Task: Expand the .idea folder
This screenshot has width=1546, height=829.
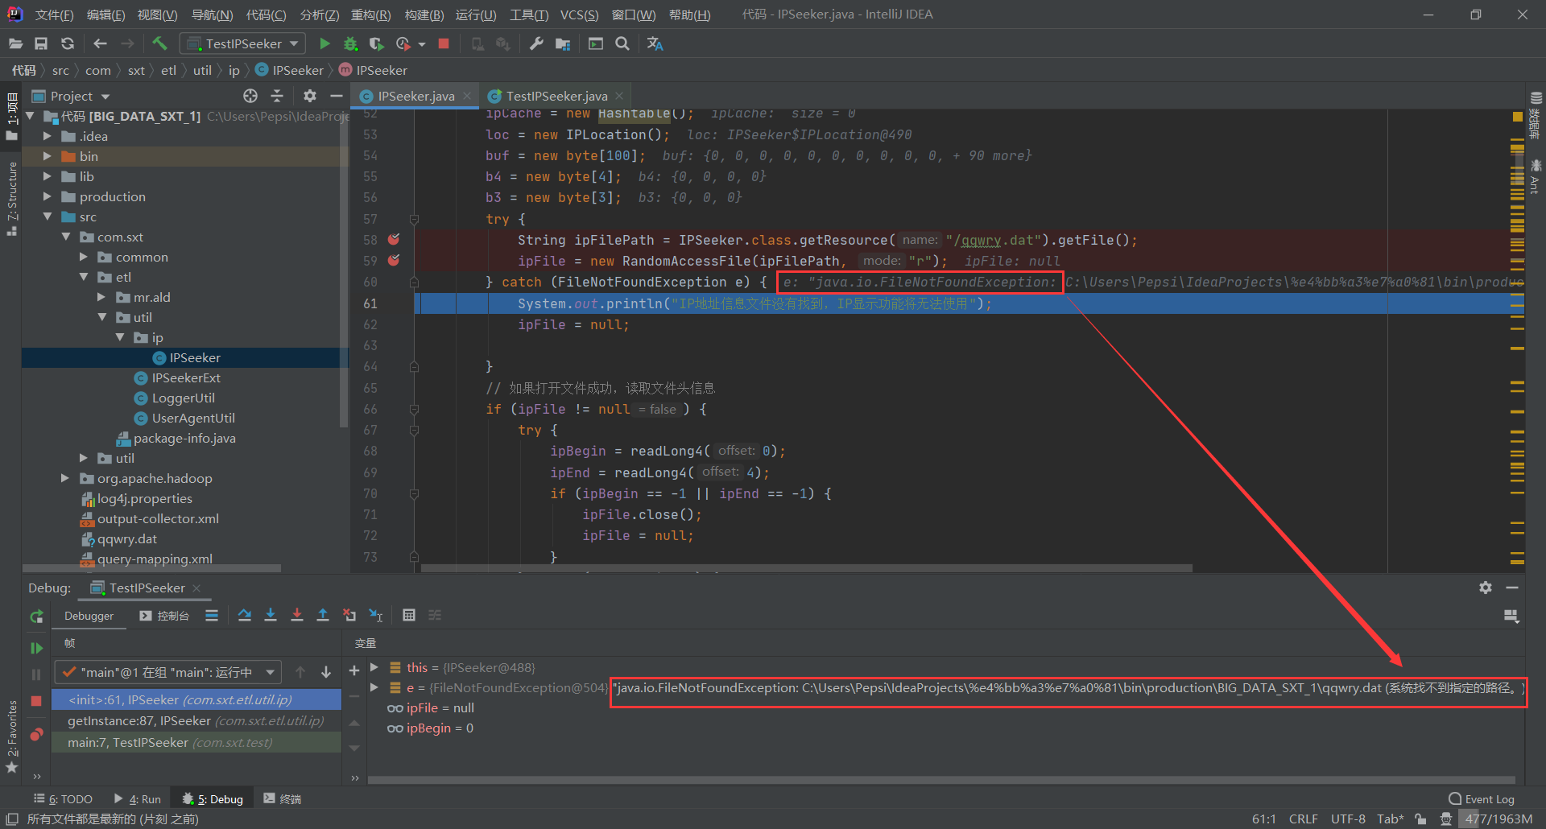Action: (x=48, y=136)
